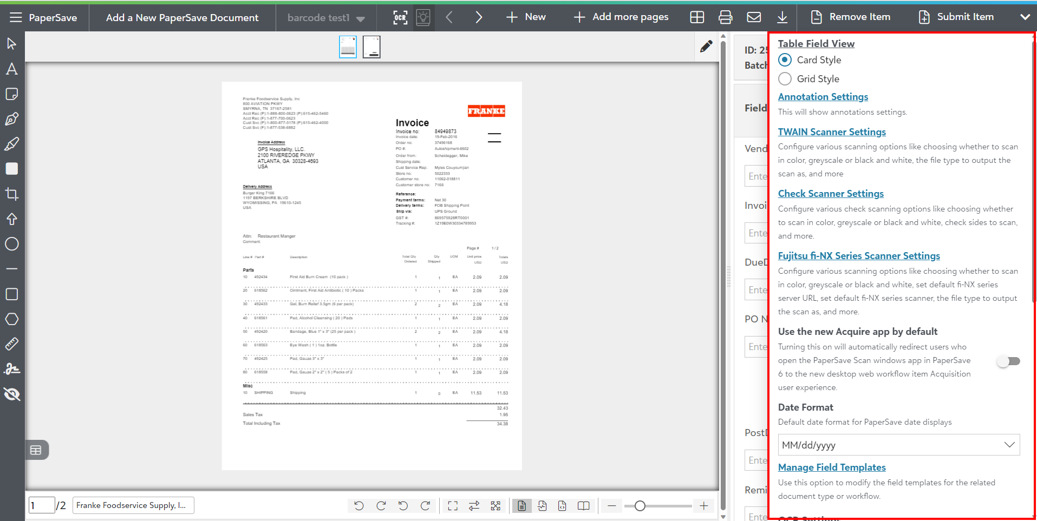Click Add more pages in toolbar
1037x521 pixels.
pos(621,17)
